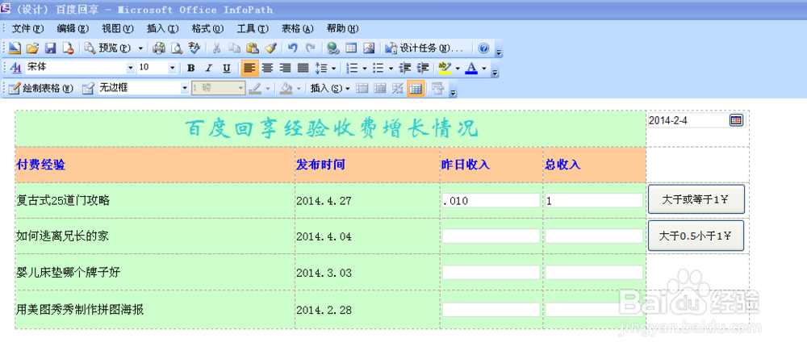Open the 插入(S) table dropdown

click(x=330, y=88)
